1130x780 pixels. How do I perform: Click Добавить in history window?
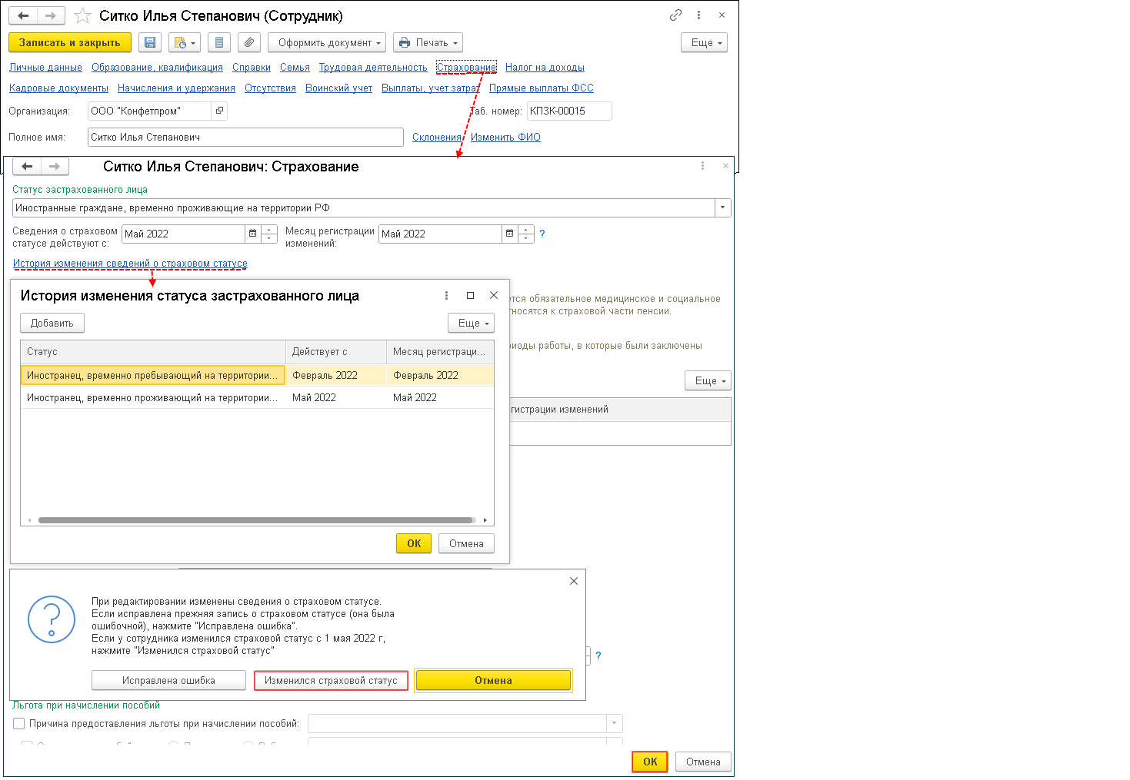52,323
